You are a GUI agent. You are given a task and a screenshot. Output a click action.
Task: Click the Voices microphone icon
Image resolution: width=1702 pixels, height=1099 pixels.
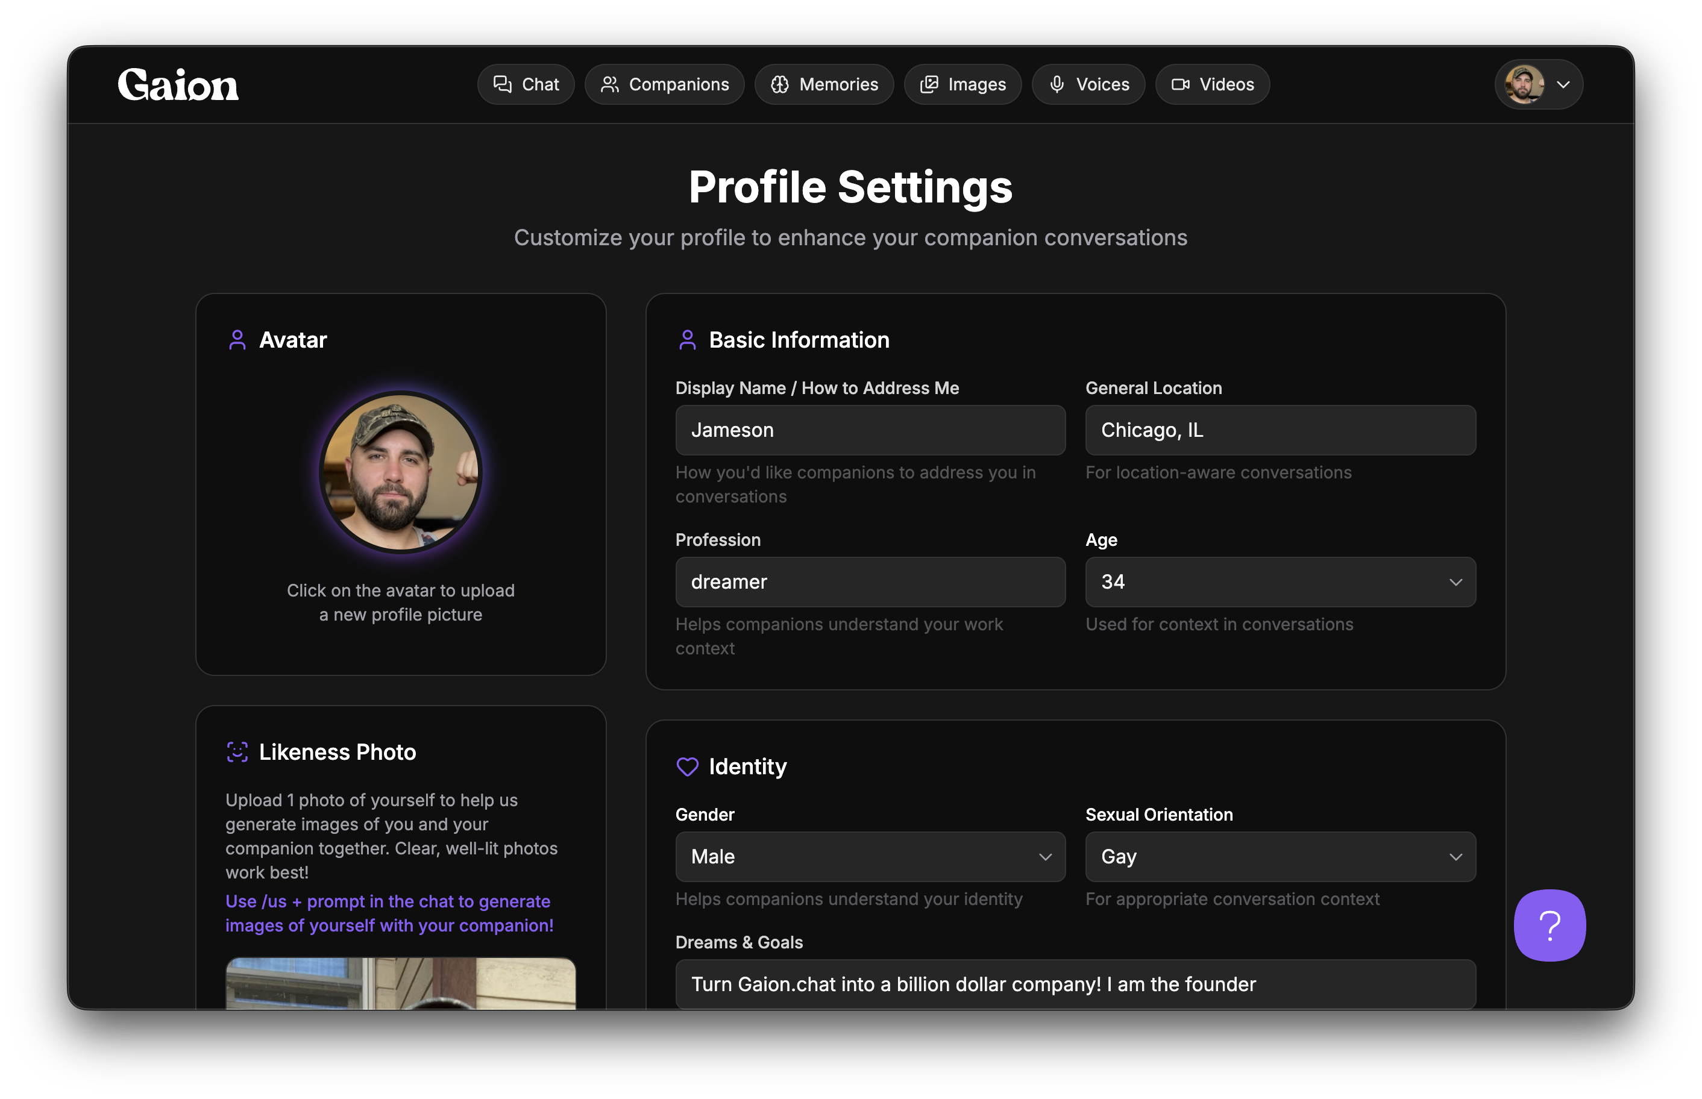1057,84
